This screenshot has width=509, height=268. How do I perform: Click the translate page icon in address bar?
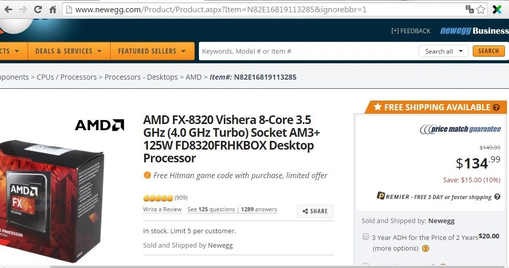click(469, 9)
